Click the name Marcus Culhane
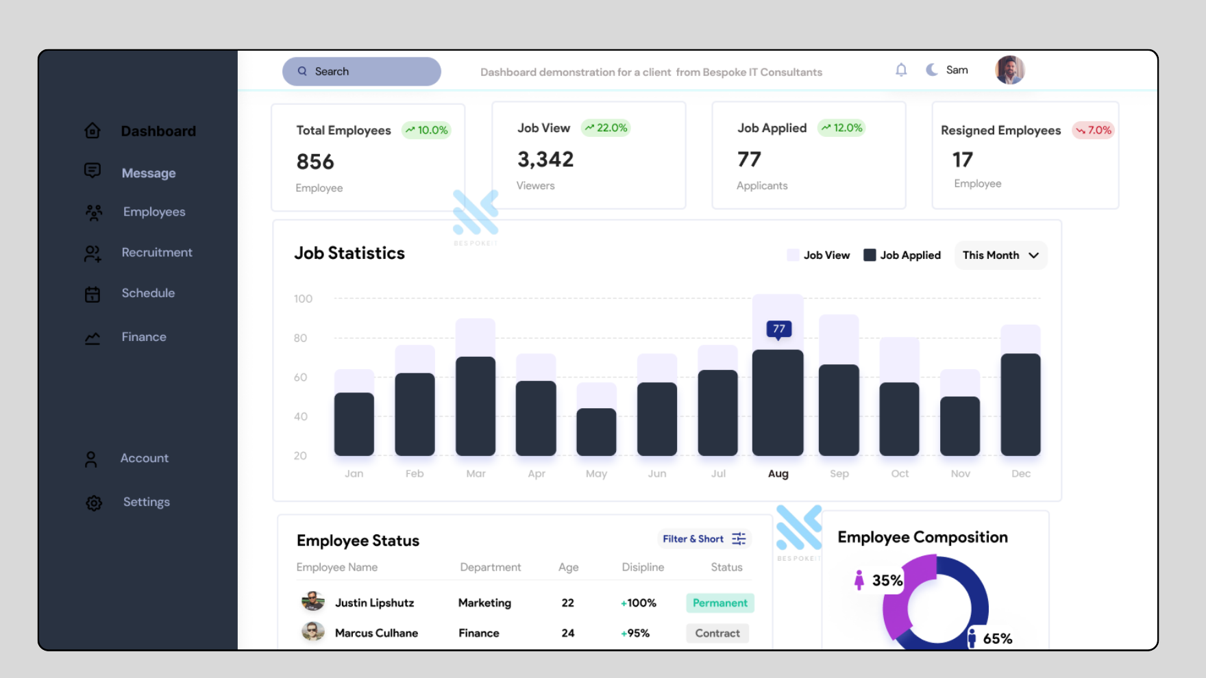 pyautogui.click(x=376, y=633)
